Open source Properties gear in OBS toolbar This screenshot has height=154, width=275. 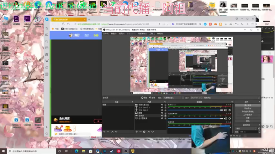pyautogui.click(x=144, y=98)
